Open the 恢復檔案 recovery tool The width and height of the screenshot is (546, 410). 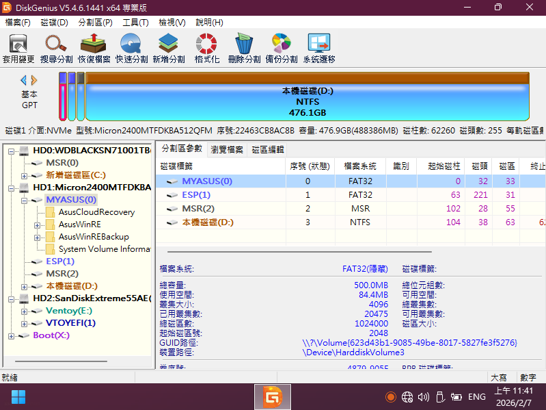(94, 49)
